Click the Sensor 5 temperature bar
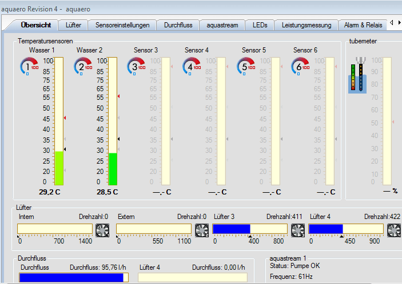Viewport: 402px width, 284px height. (276, 121)
